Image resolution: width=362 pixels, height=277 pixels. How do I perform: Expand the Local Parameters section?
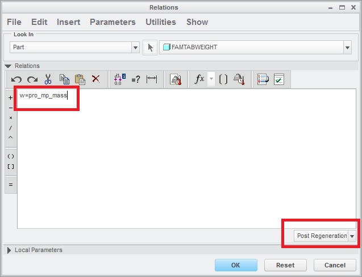9,250
